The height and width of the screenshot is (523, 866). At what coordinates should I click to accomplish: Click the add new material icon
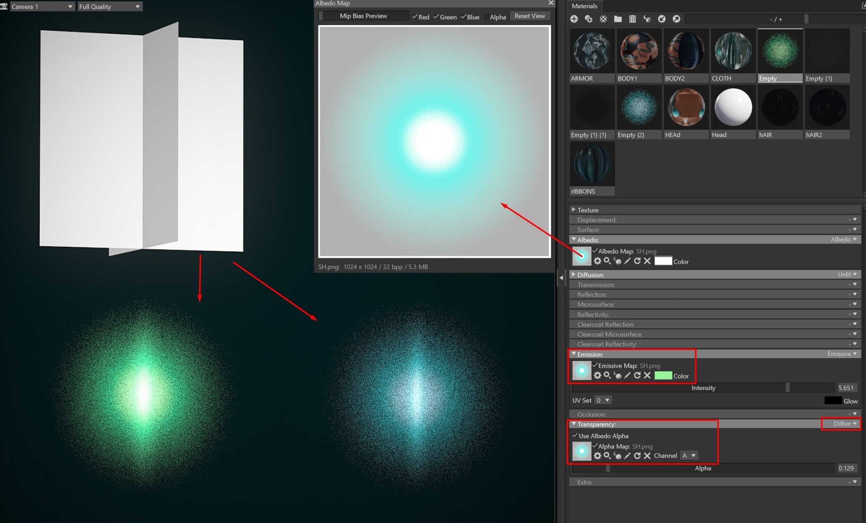pyautogui.click(x=574, y=19)
